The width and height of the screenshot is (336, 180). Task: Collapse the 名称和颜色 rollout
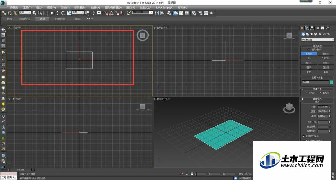pos(318,77)
